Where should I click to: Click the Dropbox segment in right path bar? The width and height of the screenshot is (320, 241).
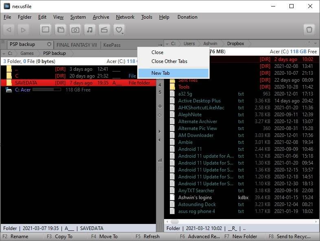pos(235,43)
